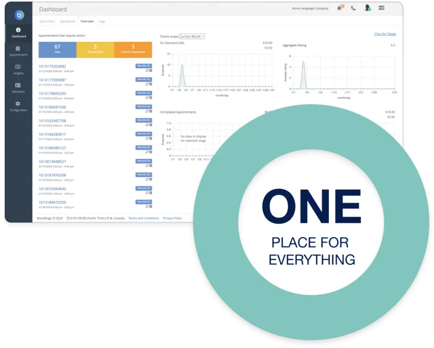The image size is (434, 348).
Task: Open the user profile avatar
Action: click(x=367, y=8)
